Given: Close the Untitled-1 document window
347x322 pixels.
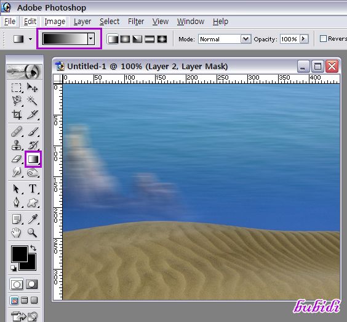Looking at the screenshot, I should (332, 67).
